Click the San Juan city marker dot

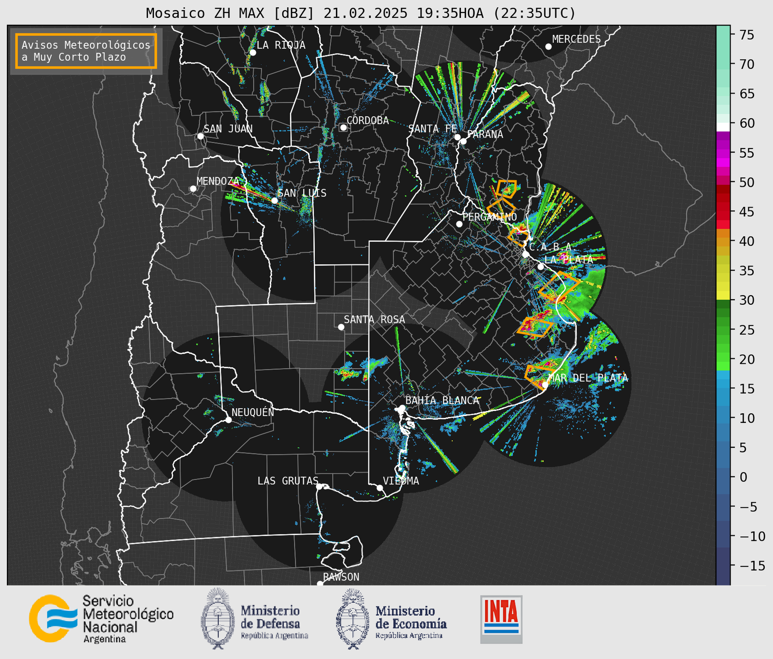200,136
